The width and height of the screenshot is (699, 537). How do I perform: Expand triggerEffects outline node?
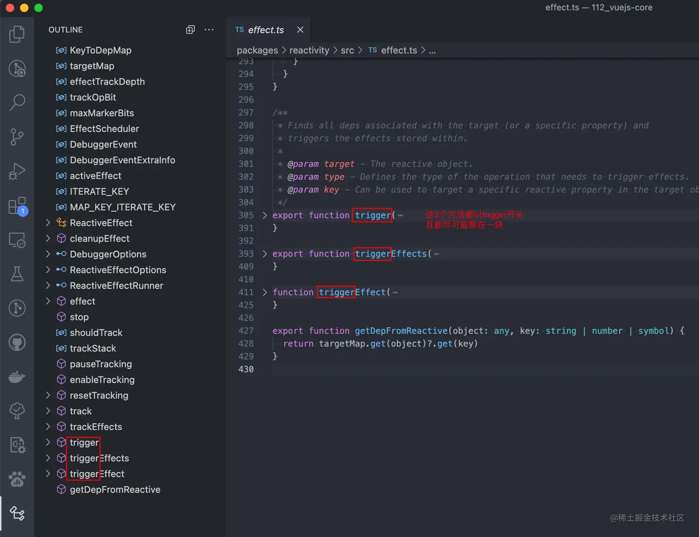[48, 458]
